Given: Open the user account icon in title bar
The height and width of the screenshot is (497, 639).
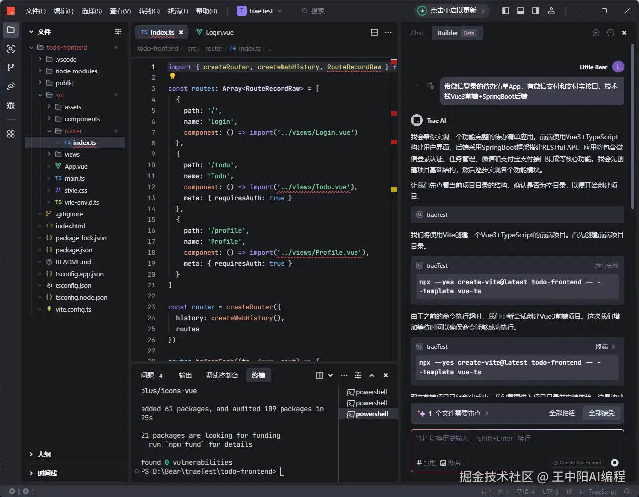Looking at the screenshot, I should 551,11.
